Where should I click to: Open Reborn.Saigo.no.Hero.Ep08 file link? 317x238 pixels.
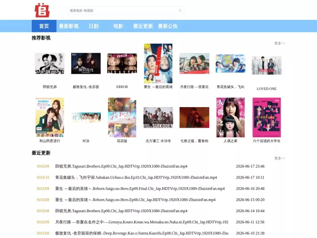tap(136, 200)
